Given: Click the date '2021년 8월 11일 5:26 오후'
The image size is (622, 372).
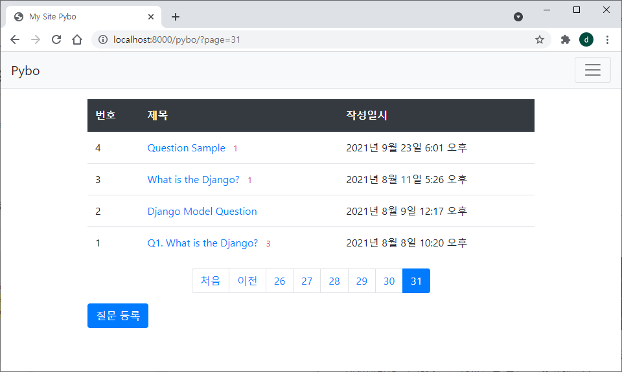Looking at the screenshot, I should 407,179.
